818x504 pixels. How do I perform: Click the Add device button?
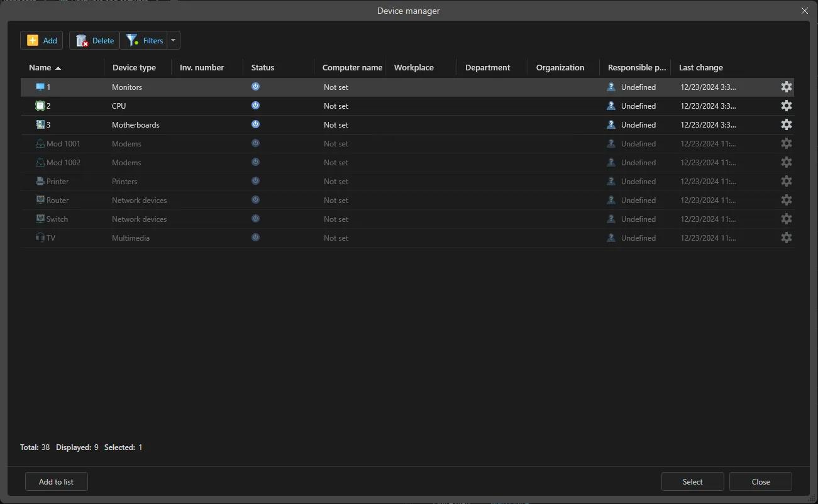point(41,40)
